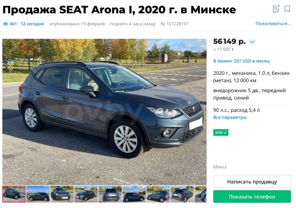Expand the price currency dropdown arrow
The width and height of the screenshot is (296, 208).
pyautogui.click(x=253, y=42)
